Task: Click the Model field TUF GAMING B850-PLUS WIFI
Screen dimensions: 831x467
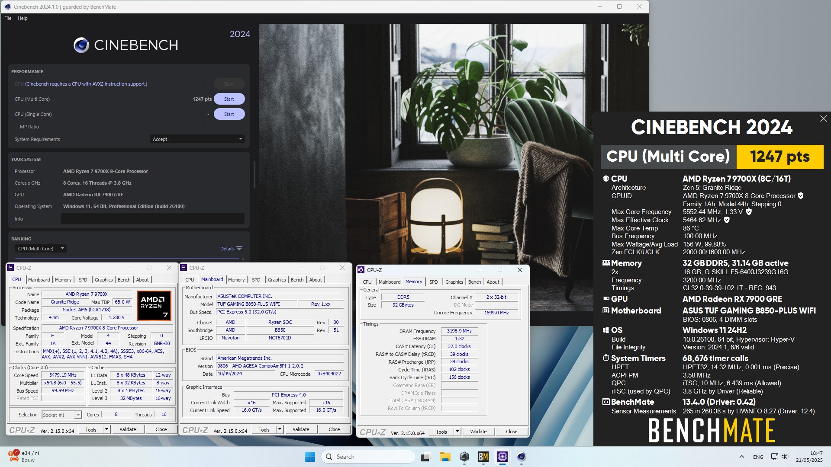Action: (x=257, y=304)
